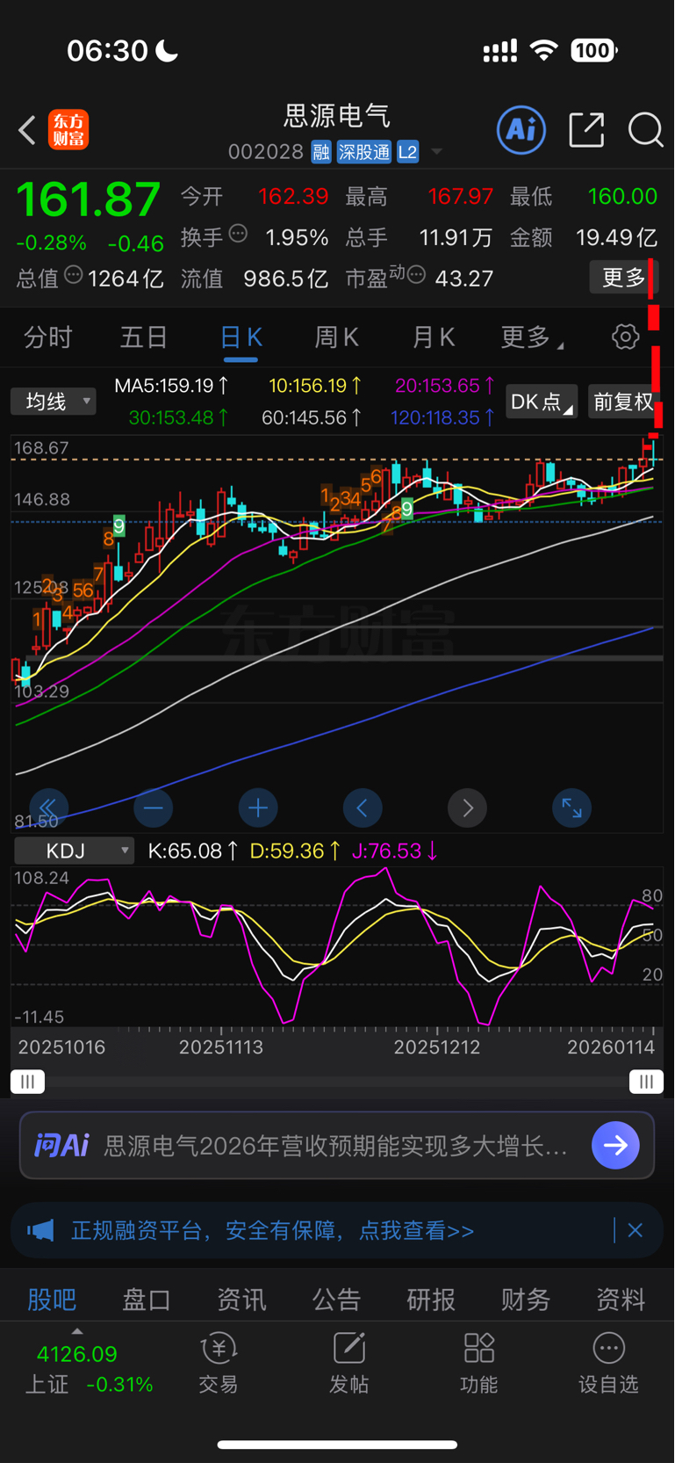Open the 资讯 tab

[x=241, y=1299]
